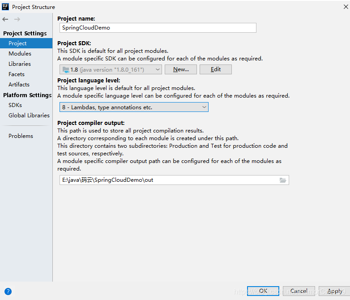Expand Project language level combo box
The width and height of the screenshot is (350, 300).
tap(134, 107)
